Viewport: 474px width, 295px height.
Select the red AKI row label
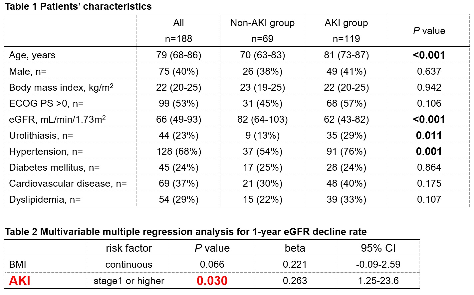coord(20,281)
